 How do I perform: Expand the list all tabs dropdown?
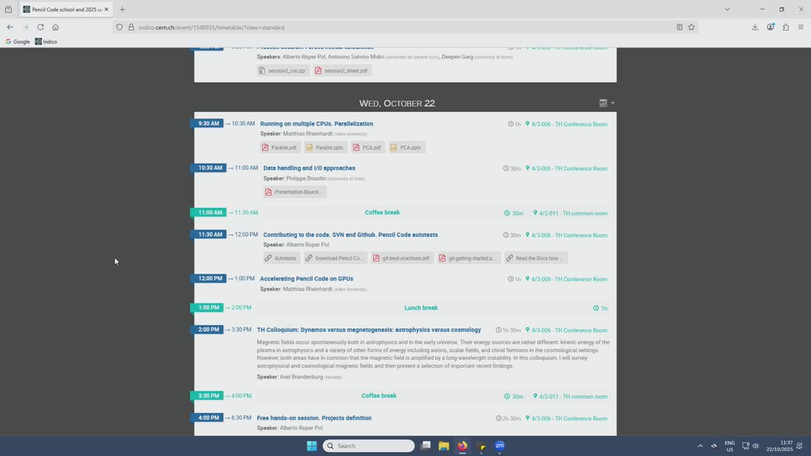coord(727,9)
